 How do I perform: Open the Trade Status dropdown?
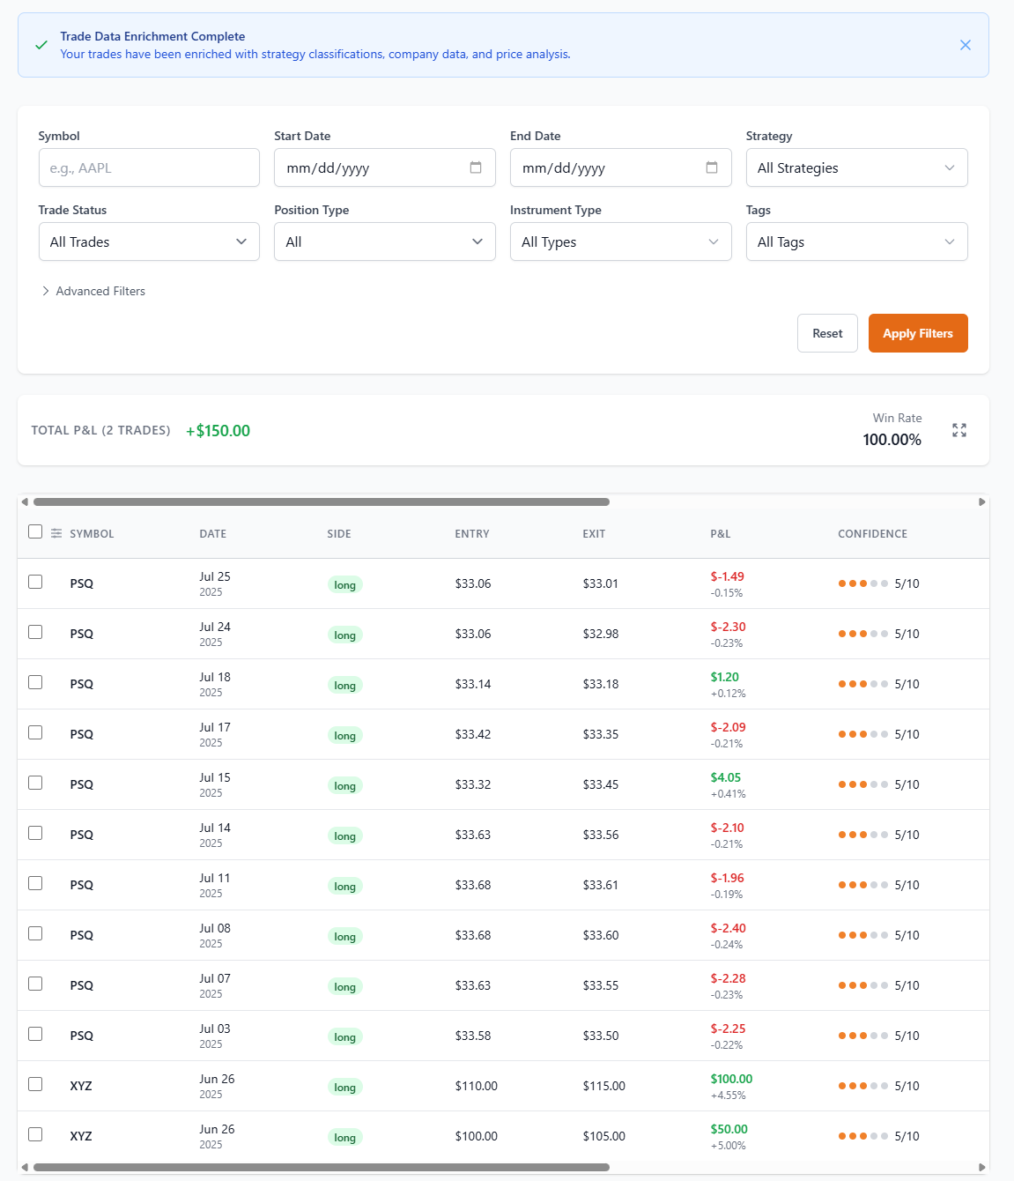tap(149, 241)
